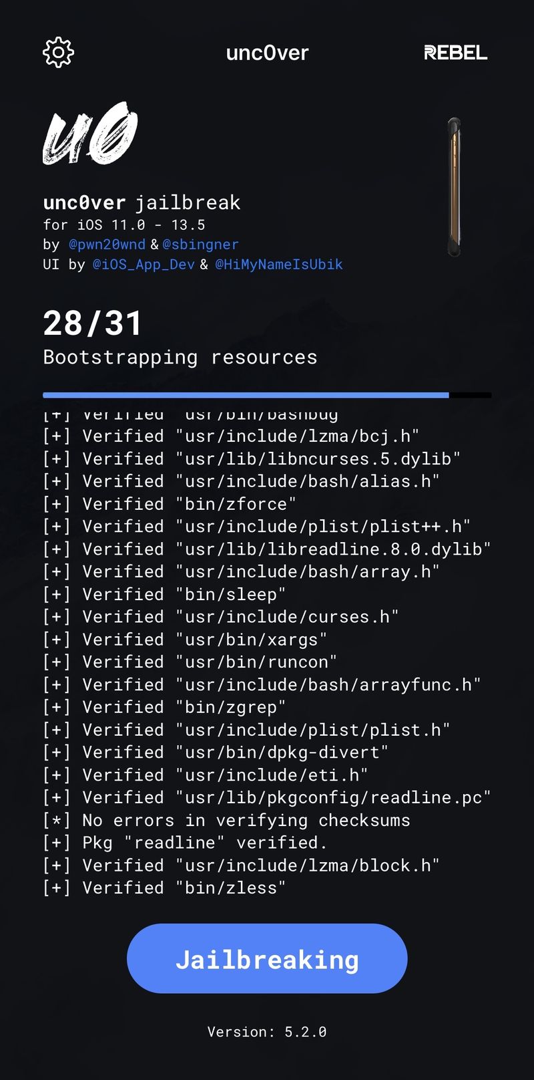Select log line Verified usr/include/plist/plist++.h
Viewport: 534px width, 1080px height.
coord(257,527)
